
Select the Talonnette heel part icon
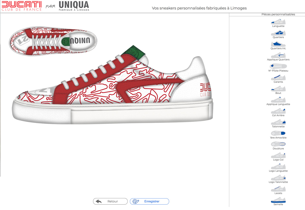(278, 122)
